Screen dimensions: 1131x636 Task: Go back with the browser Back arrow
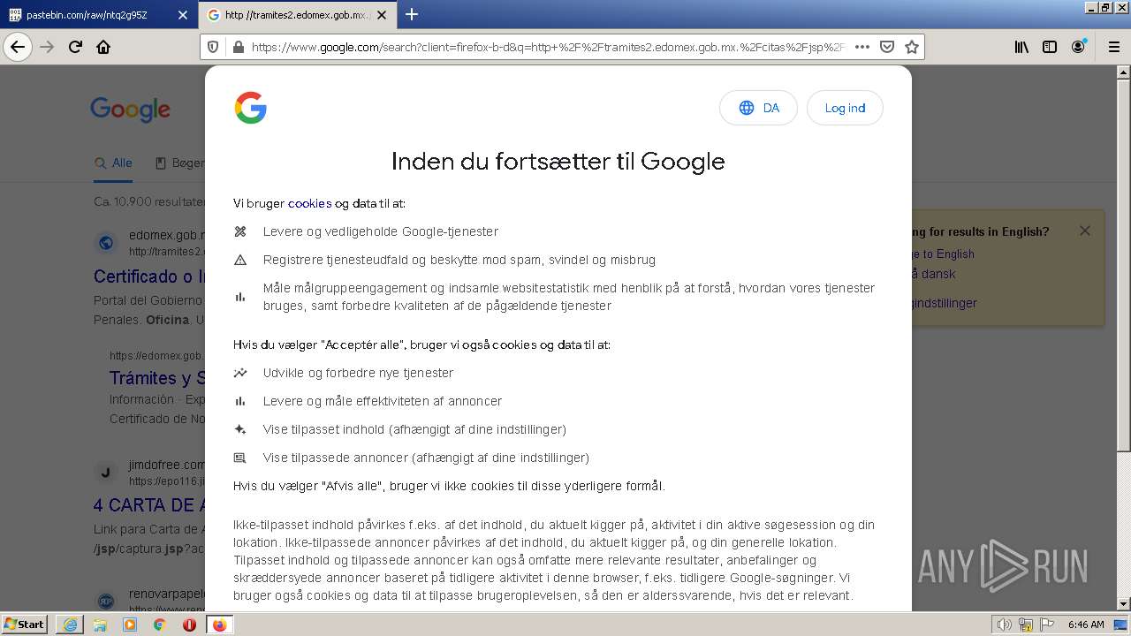pyautogui.click(x=18, y=47)
